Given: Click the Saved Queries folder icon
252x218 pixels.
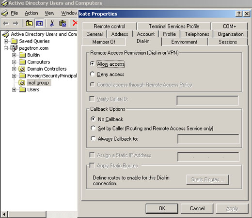Looking at the screenshot, I should 14,41.
